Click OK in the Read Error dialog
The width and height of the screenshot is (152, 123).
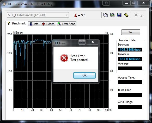[84, 75]
